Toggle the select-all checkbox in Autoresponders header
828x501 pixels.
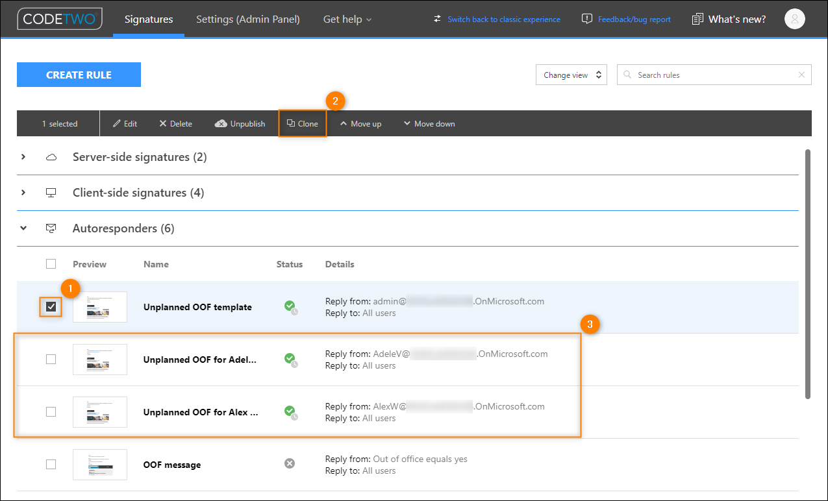pos(51,263)
